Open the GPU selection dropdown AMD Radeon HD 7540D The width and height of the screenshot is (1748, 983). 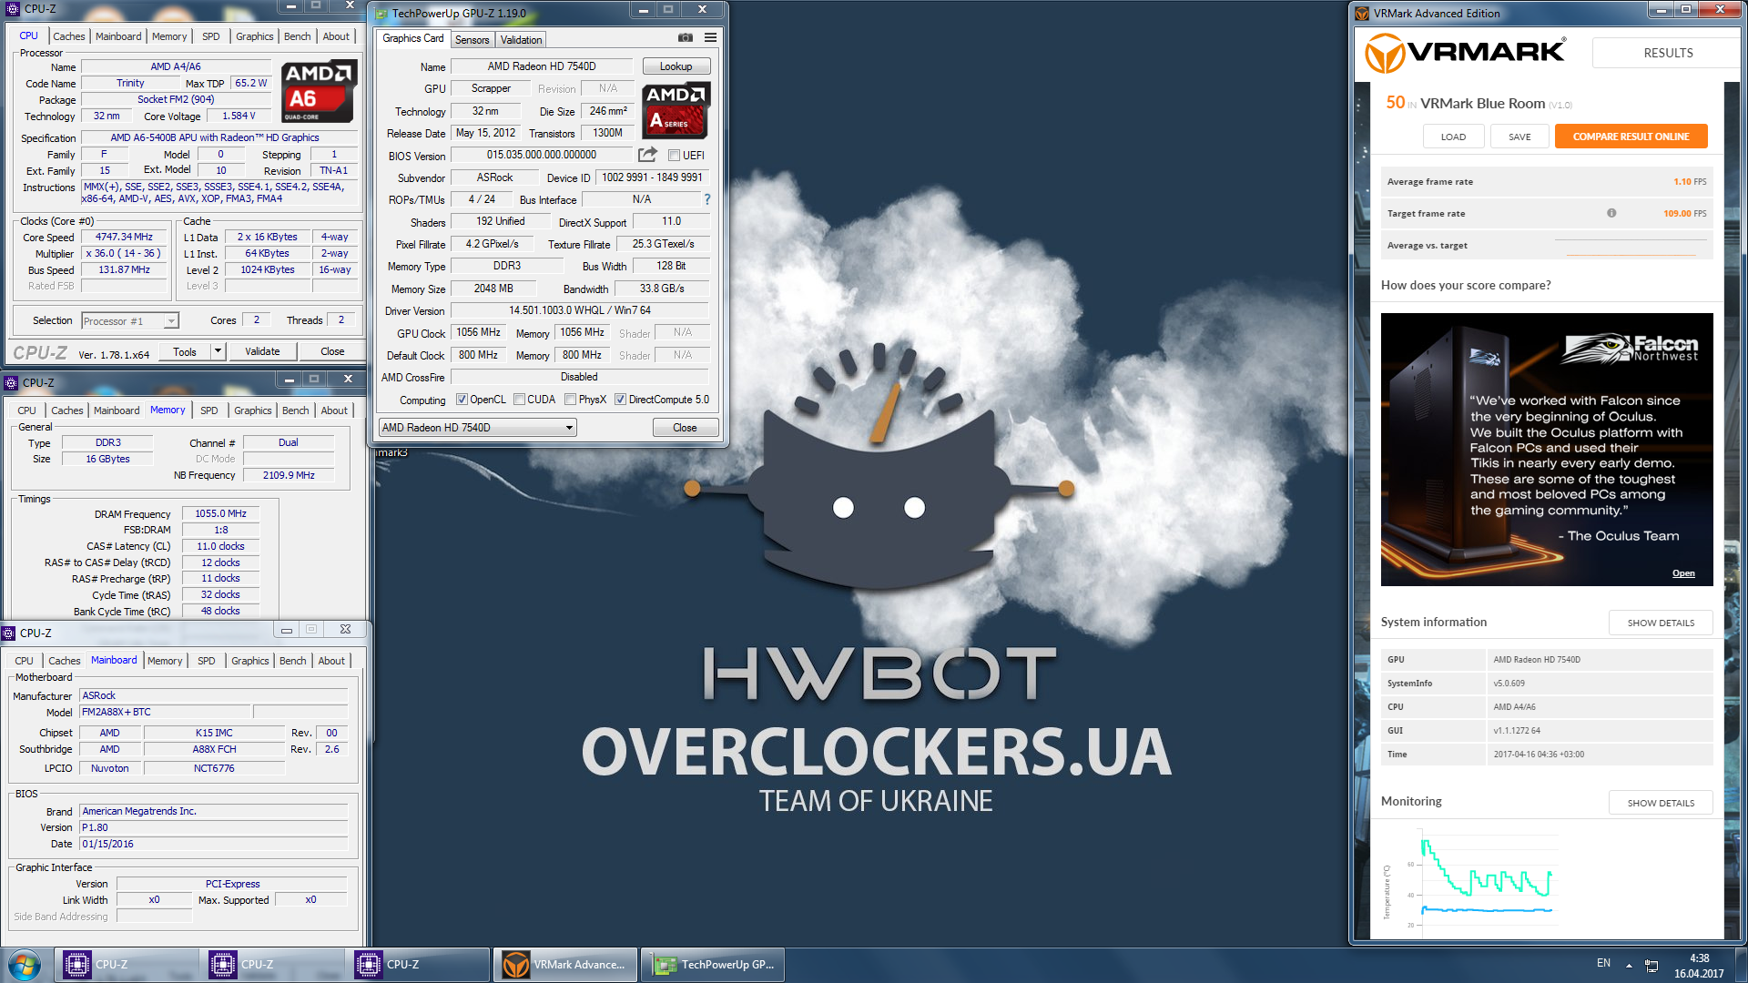point(477,428)
